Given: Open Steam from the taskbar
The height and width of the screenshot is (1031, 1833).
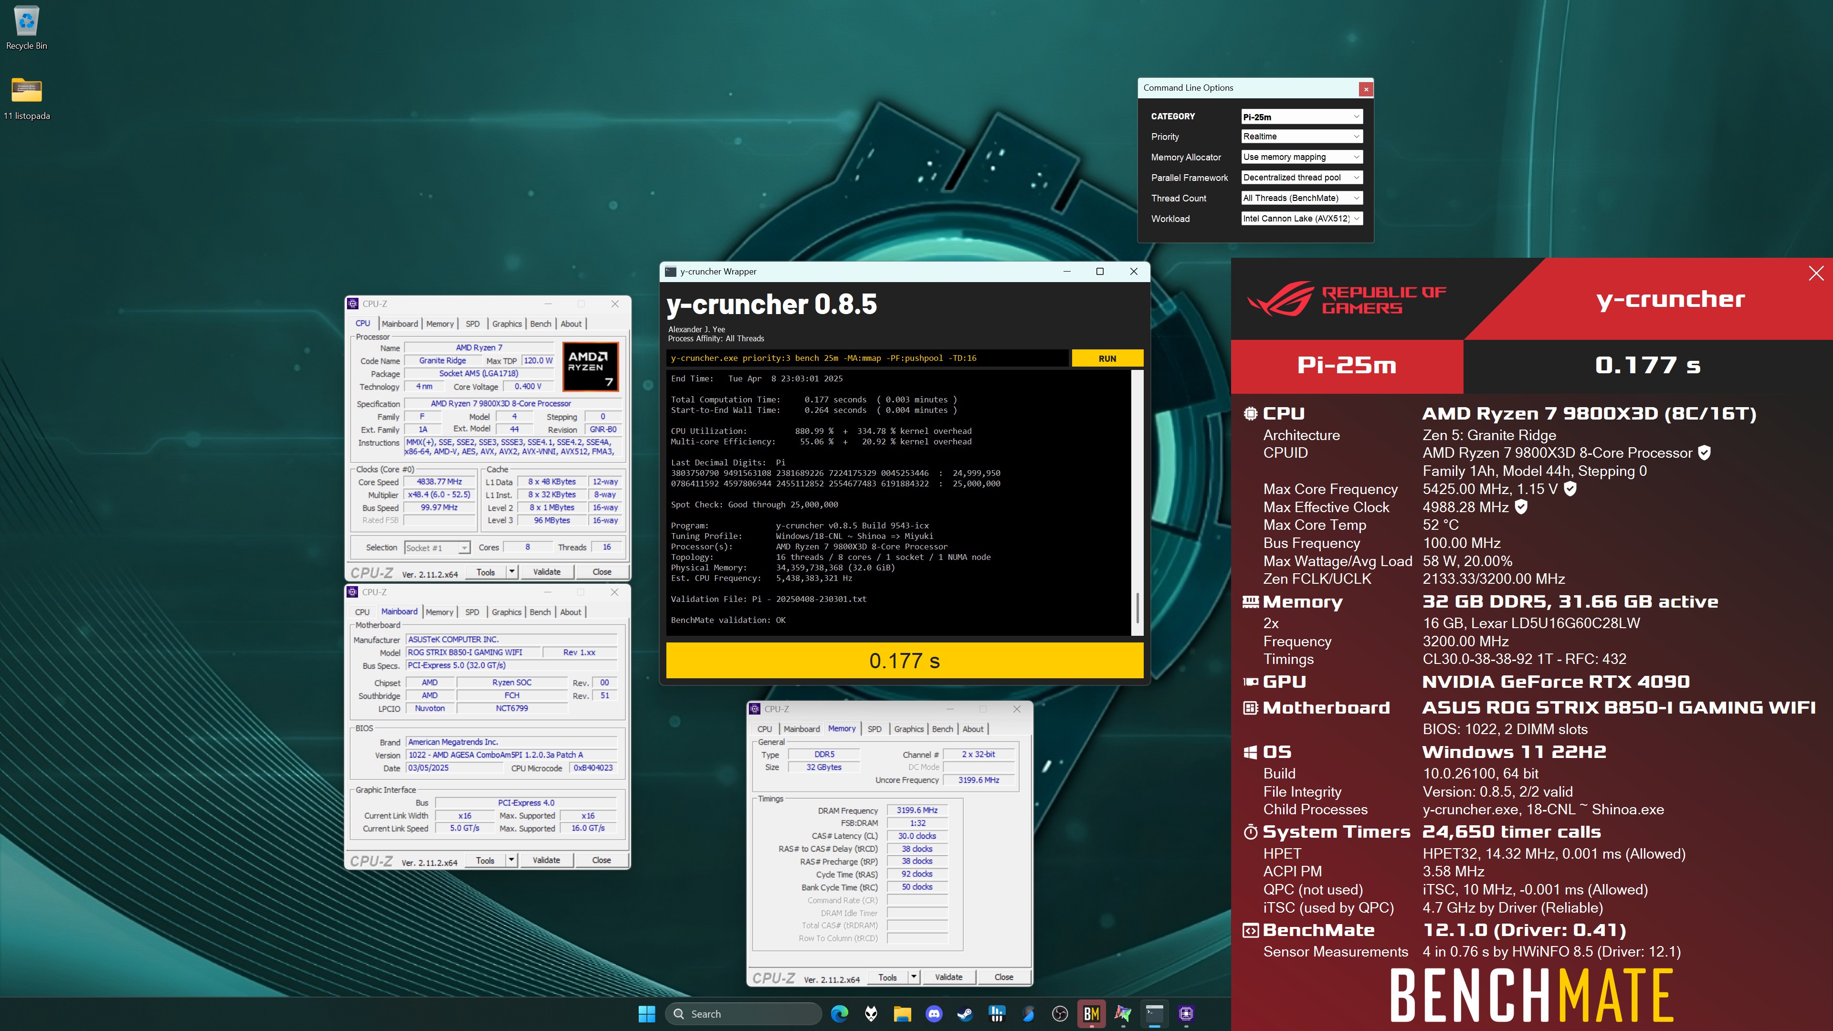Looking at the screenshot, I should coord(966,1014).
